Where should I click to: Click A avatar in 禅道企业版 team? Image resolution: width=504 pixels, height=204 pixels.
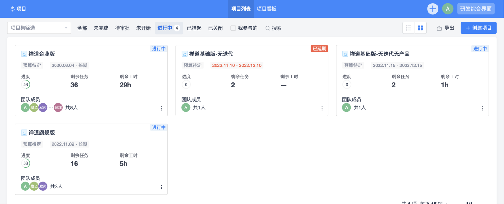pos(25,108)
